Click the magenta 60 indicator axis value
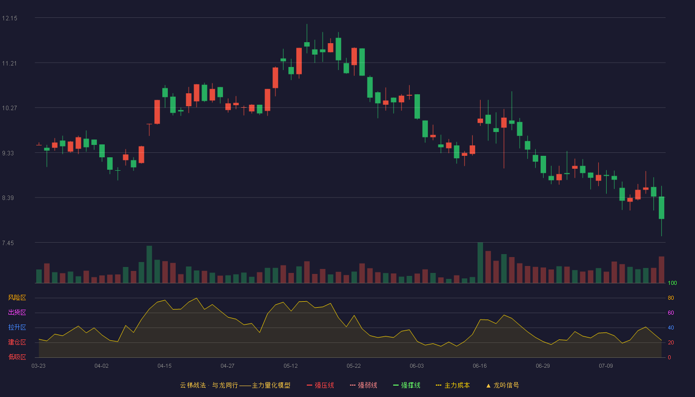This screenshot has height=397, width=695. coord(671,313)
